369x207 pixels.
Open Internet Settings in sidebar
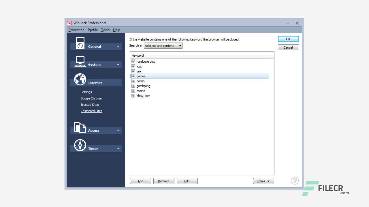pyautogui.click(x=86, y=92)
